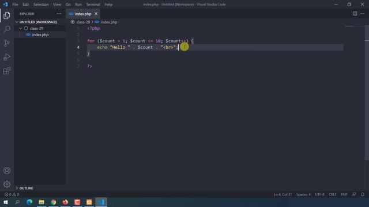Screen dimensions: 369x207
Task: Open the Go menu
Action: pyautogui.click(x=68, y=5)
